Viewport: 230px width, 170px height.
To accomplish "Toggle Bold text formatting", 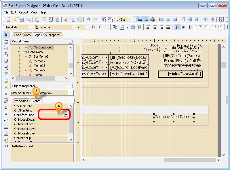I will [93, 27].
